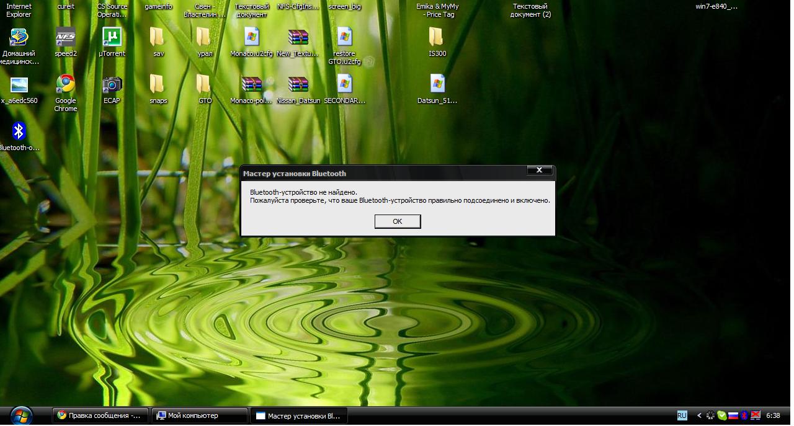The height and width of the screenshot is (426, 794).
Task: Switch to Правка сообщения Chrome taskbar button
Action: pyautogui.click(x=101, y=415)
